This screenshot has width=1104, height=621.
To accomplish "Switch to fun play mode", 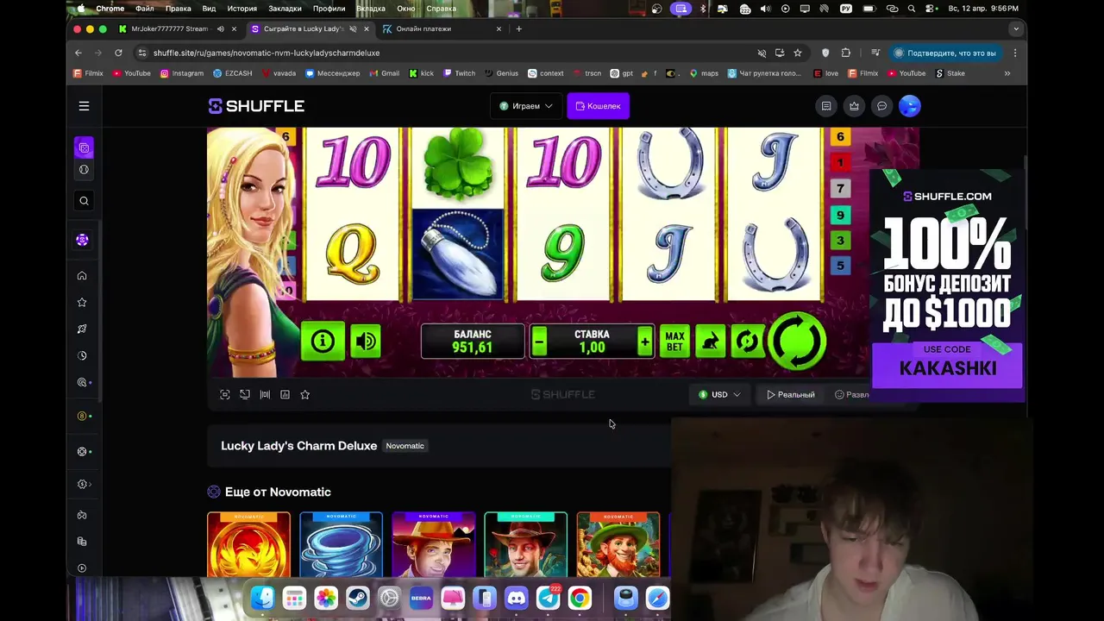I will [852, 394].
